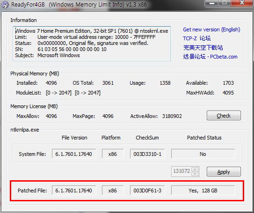The image size is (254, 213).
Task: Click the SN line 61 03 05 56 text
Action: (61, 49)
